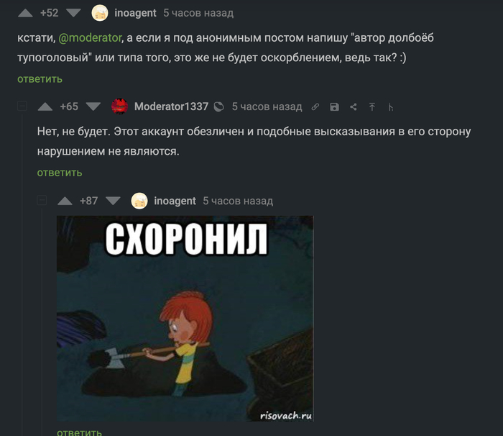This screenshot has width=503, height=436.
Task: Reply to inoagent's first comment
Action: point(40,79)
